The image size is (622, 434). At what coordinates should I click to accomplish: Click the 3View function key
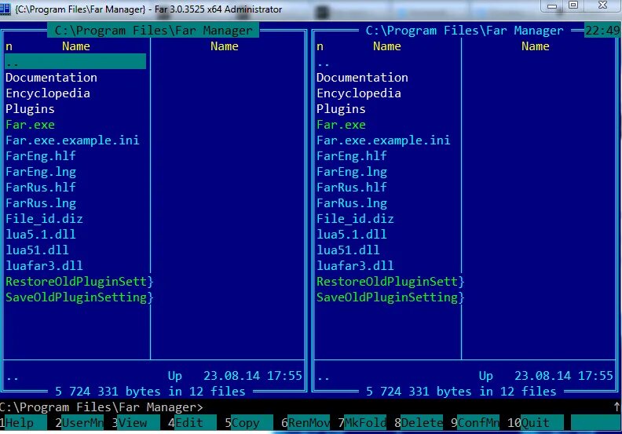tap(136, 422)
